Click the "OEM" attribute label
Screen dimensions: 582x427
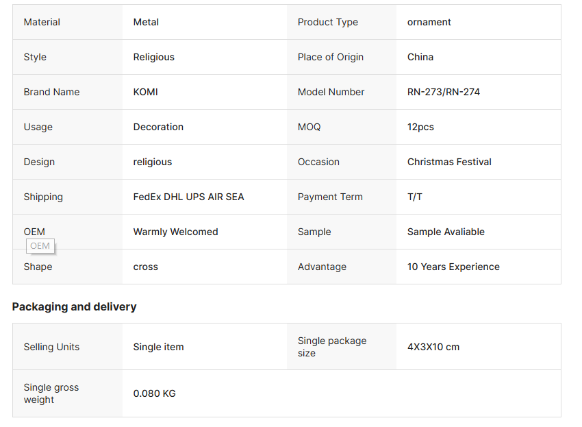[34, 232]
